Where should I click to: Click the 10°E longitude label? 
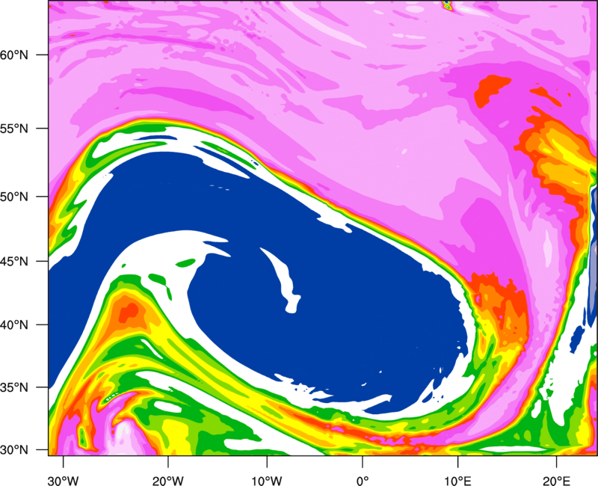click(x=457, y=481)
